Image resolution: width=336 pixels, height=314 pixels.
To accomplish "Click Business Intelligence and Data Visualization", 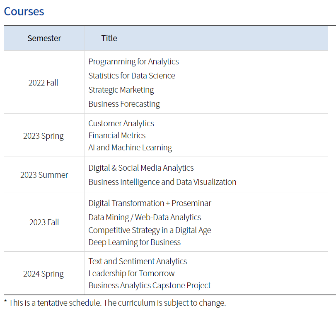I will [x=162, y=182].
